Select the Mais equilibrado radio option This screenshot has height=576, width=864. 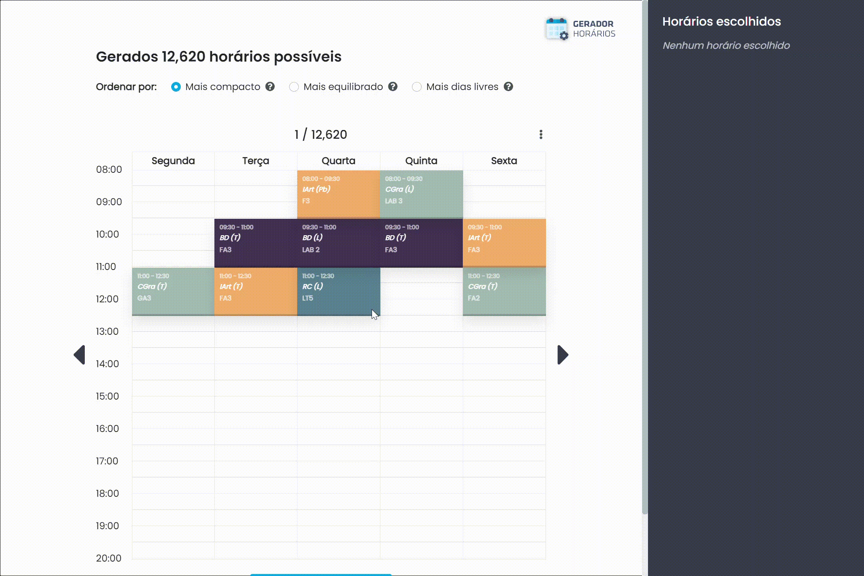coord(294,87)
